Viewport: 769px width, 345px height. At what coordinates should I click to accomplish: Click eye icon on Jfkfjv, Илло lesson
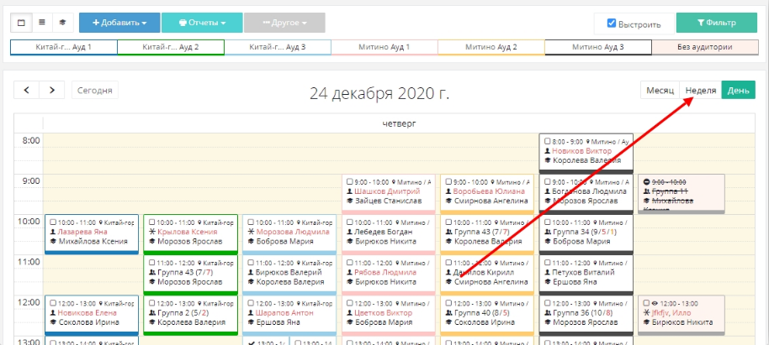655,303
